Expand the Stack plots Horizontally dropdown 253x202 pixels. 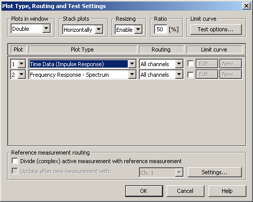99,29
